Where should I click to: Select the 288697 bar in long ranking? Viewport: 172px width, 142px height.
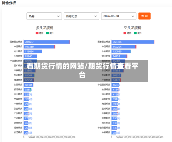47,42
